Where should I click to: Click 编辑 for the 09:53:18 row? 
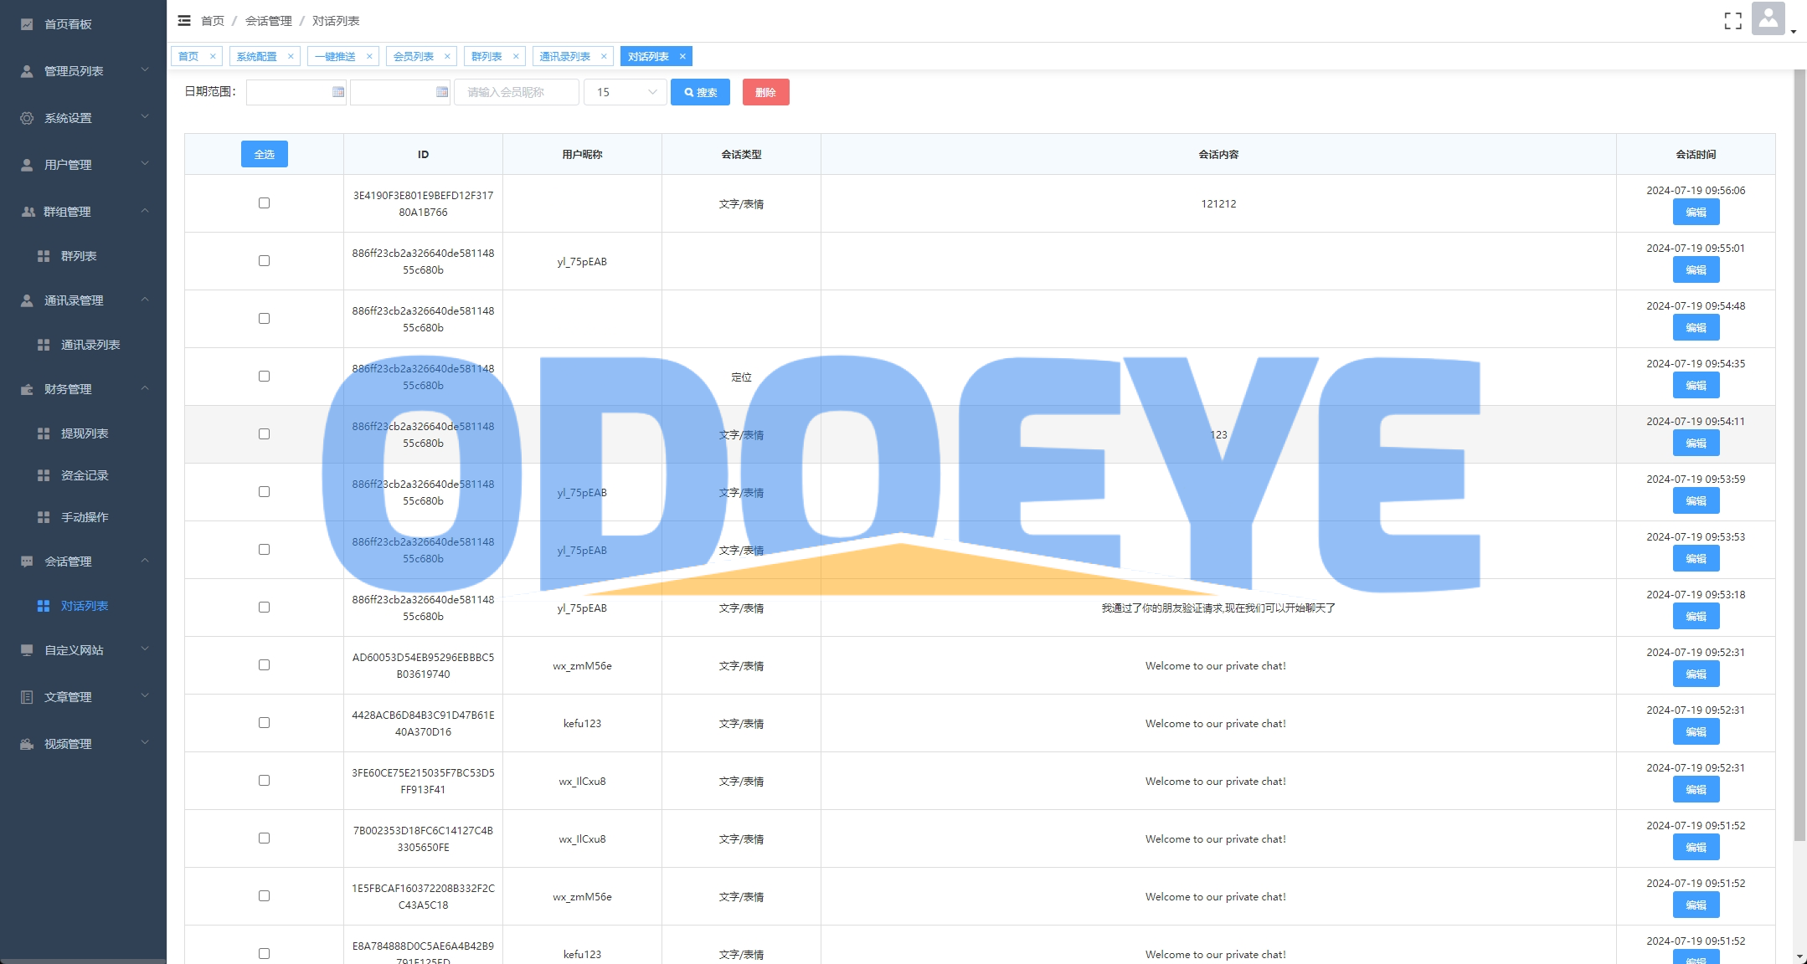tap(1696, 617)
